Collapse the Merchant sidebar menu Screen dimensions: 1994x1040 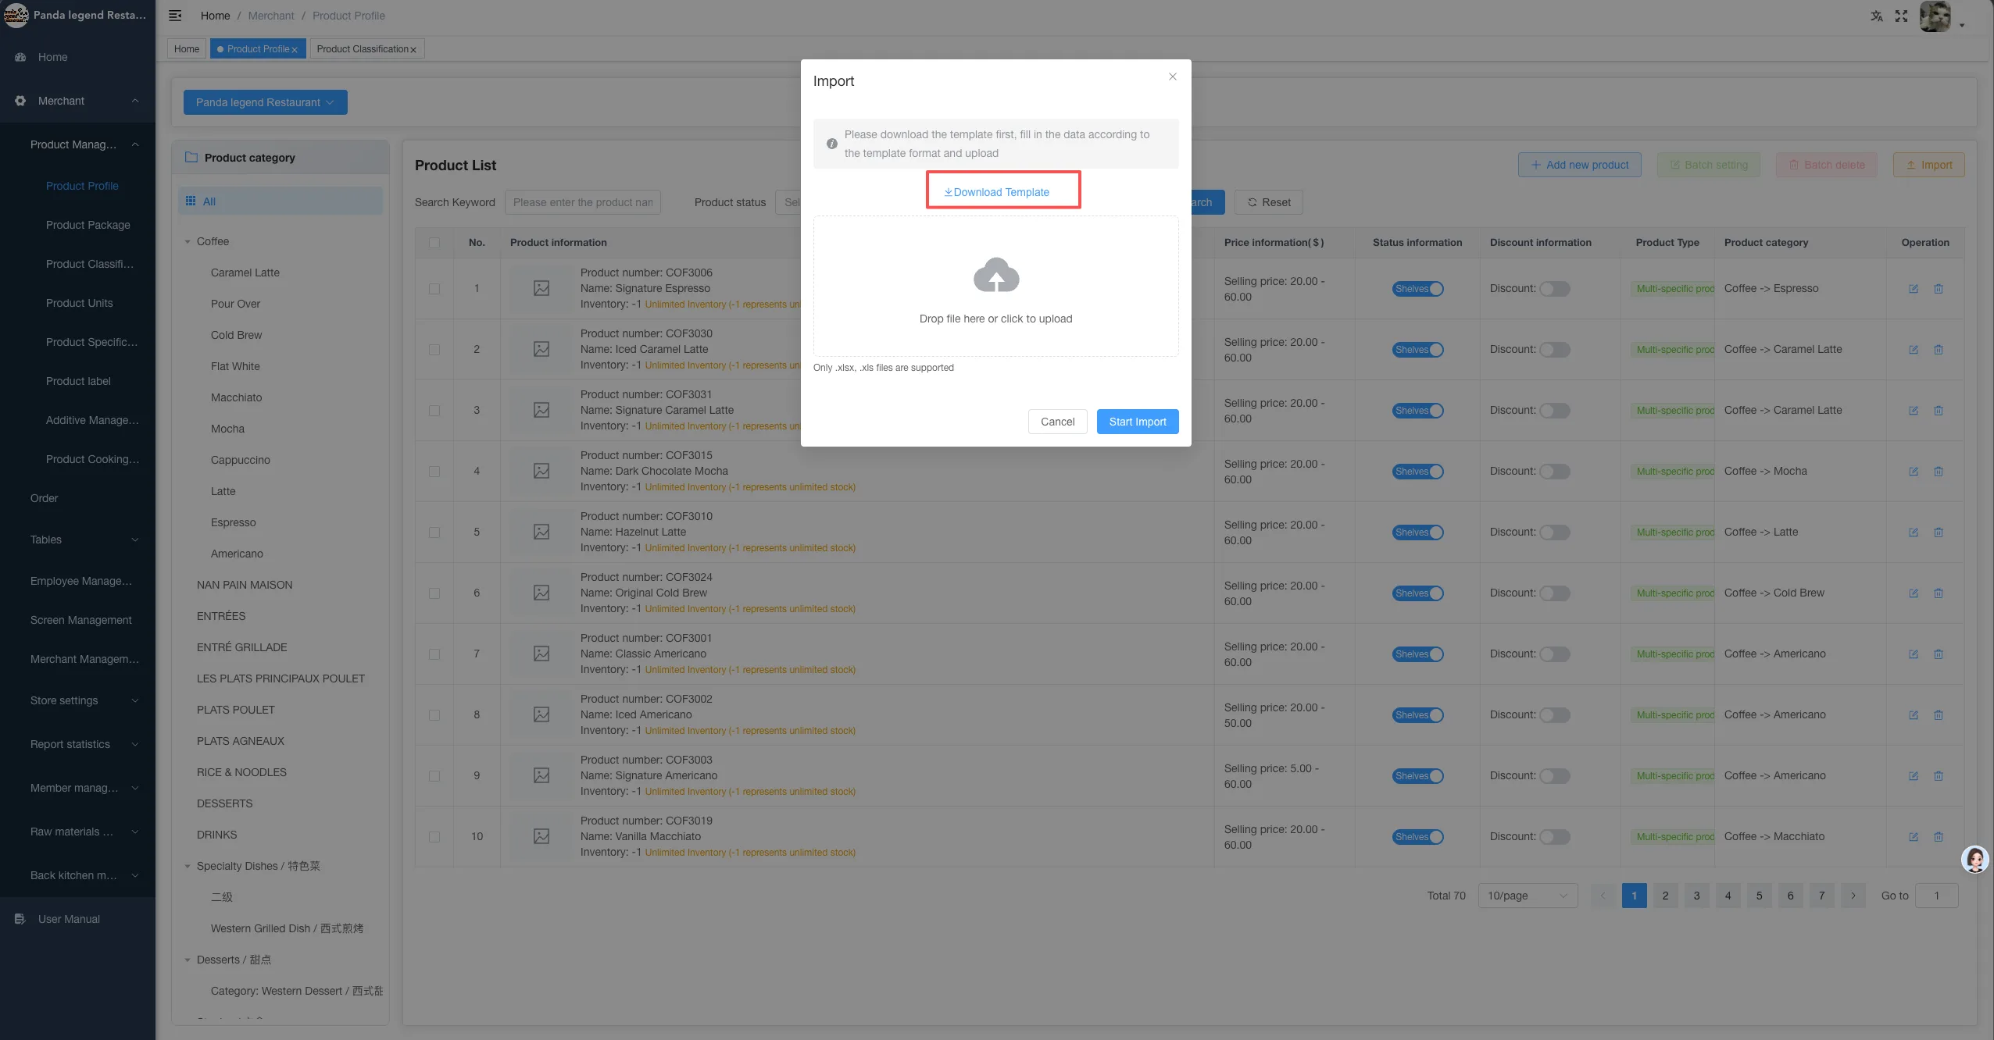click(77, 101)
